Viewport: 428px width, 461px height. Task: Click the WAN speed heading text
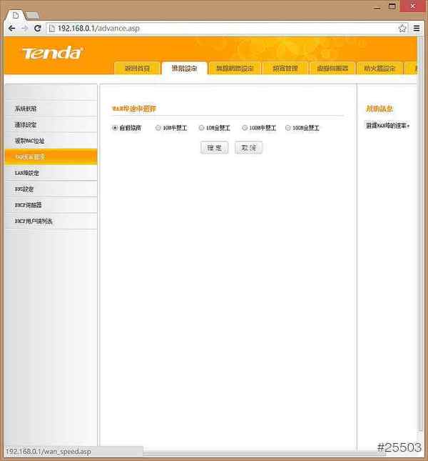click(x=134, y=109)
